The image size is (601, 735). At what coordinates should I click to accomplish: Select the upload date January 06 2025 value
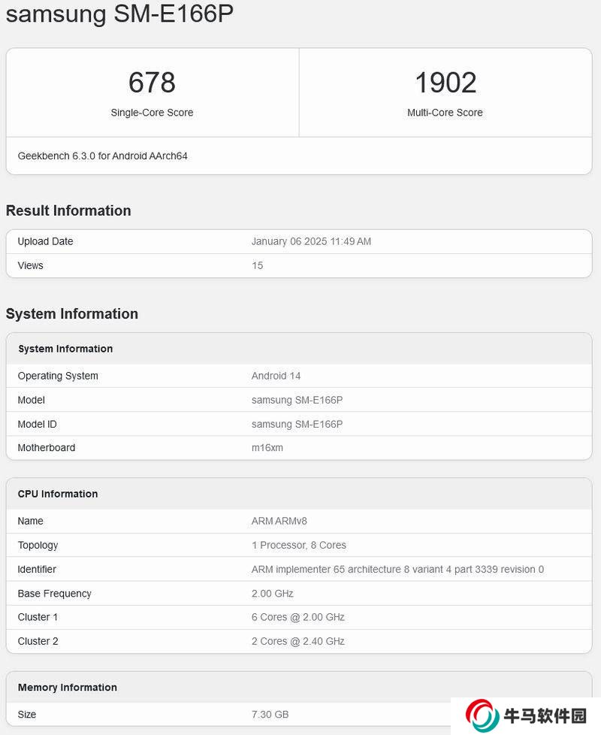click(x=311, y=241)
